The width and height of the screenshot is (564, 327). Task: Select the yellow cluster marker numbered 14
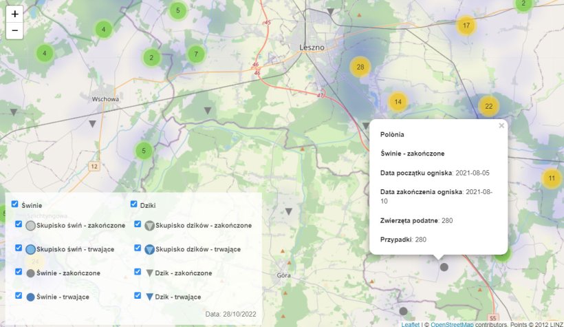(398, 102)
